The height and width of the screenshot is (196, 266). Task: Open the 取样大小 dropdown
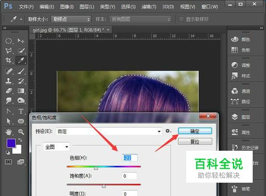click(x=71, y=19)
